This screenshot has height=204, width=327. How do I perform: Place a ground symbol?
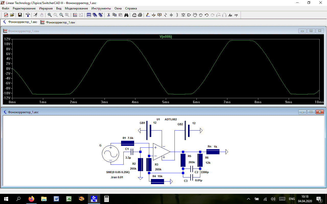[154, 15]
